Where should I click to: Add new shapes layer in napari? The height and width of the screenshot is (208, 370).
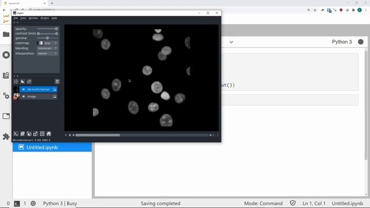click(x=23, y=81)
